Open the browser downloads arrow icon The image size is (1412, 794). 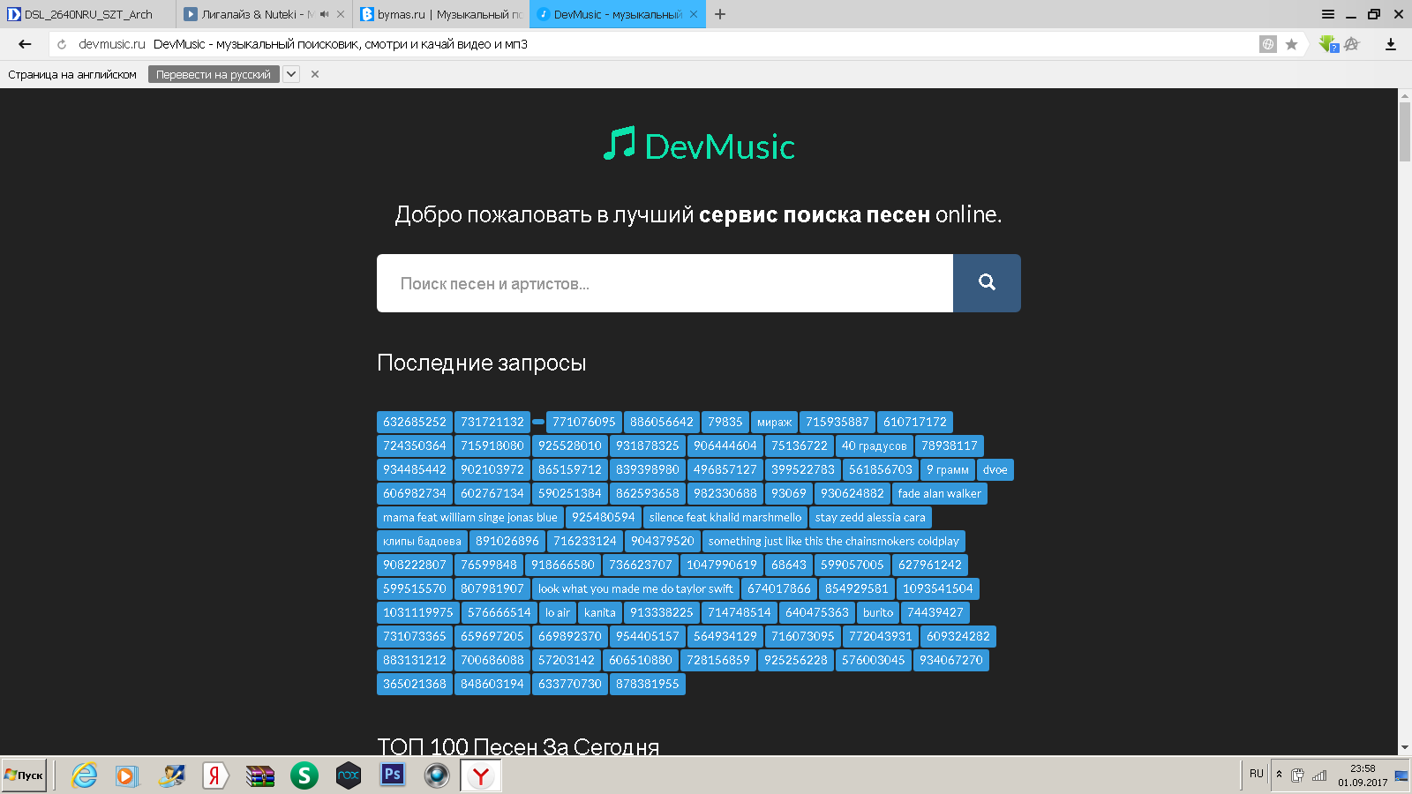coord(1390,44)
